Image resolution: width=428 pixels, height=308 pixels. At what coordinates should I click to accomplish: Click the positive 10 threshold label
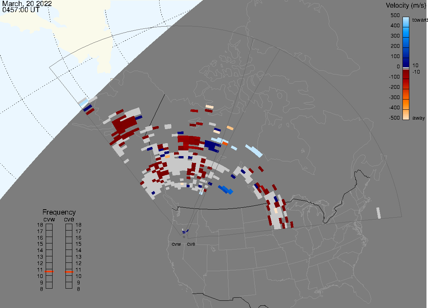click(415, 65)
